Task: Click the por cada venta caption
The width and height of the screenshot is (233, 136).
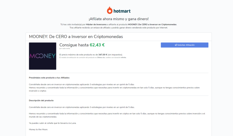Action: (65, 49)
